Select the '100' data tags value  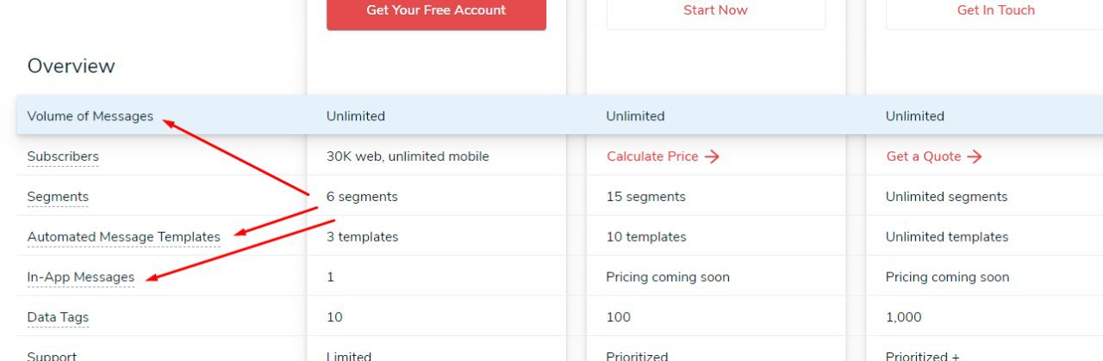(x=619, y=317)
